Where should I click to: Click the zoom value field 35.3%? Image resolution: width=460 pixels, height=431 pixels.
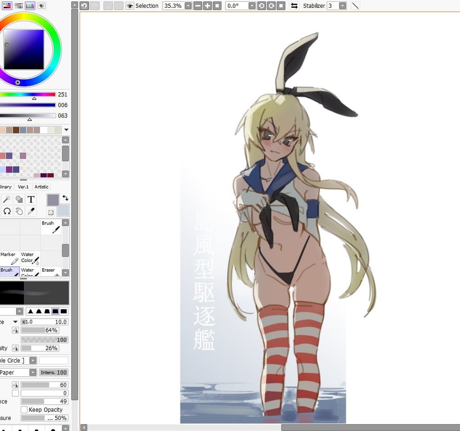pyautogui.click(x=174, y=6)
